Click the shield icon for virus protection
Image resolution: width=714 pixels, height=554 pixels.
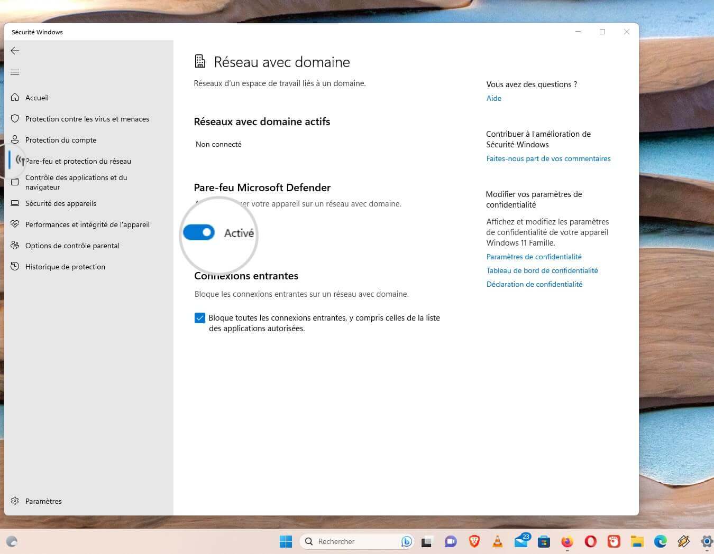[15, 118]
